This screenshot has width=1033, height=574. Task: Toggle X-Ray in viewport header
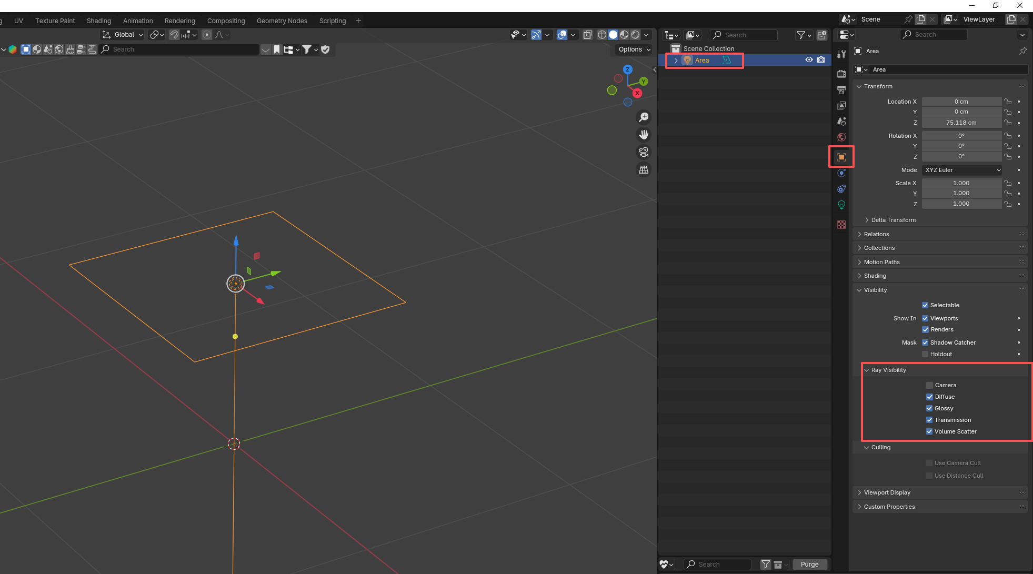click(x=588, y=35)
